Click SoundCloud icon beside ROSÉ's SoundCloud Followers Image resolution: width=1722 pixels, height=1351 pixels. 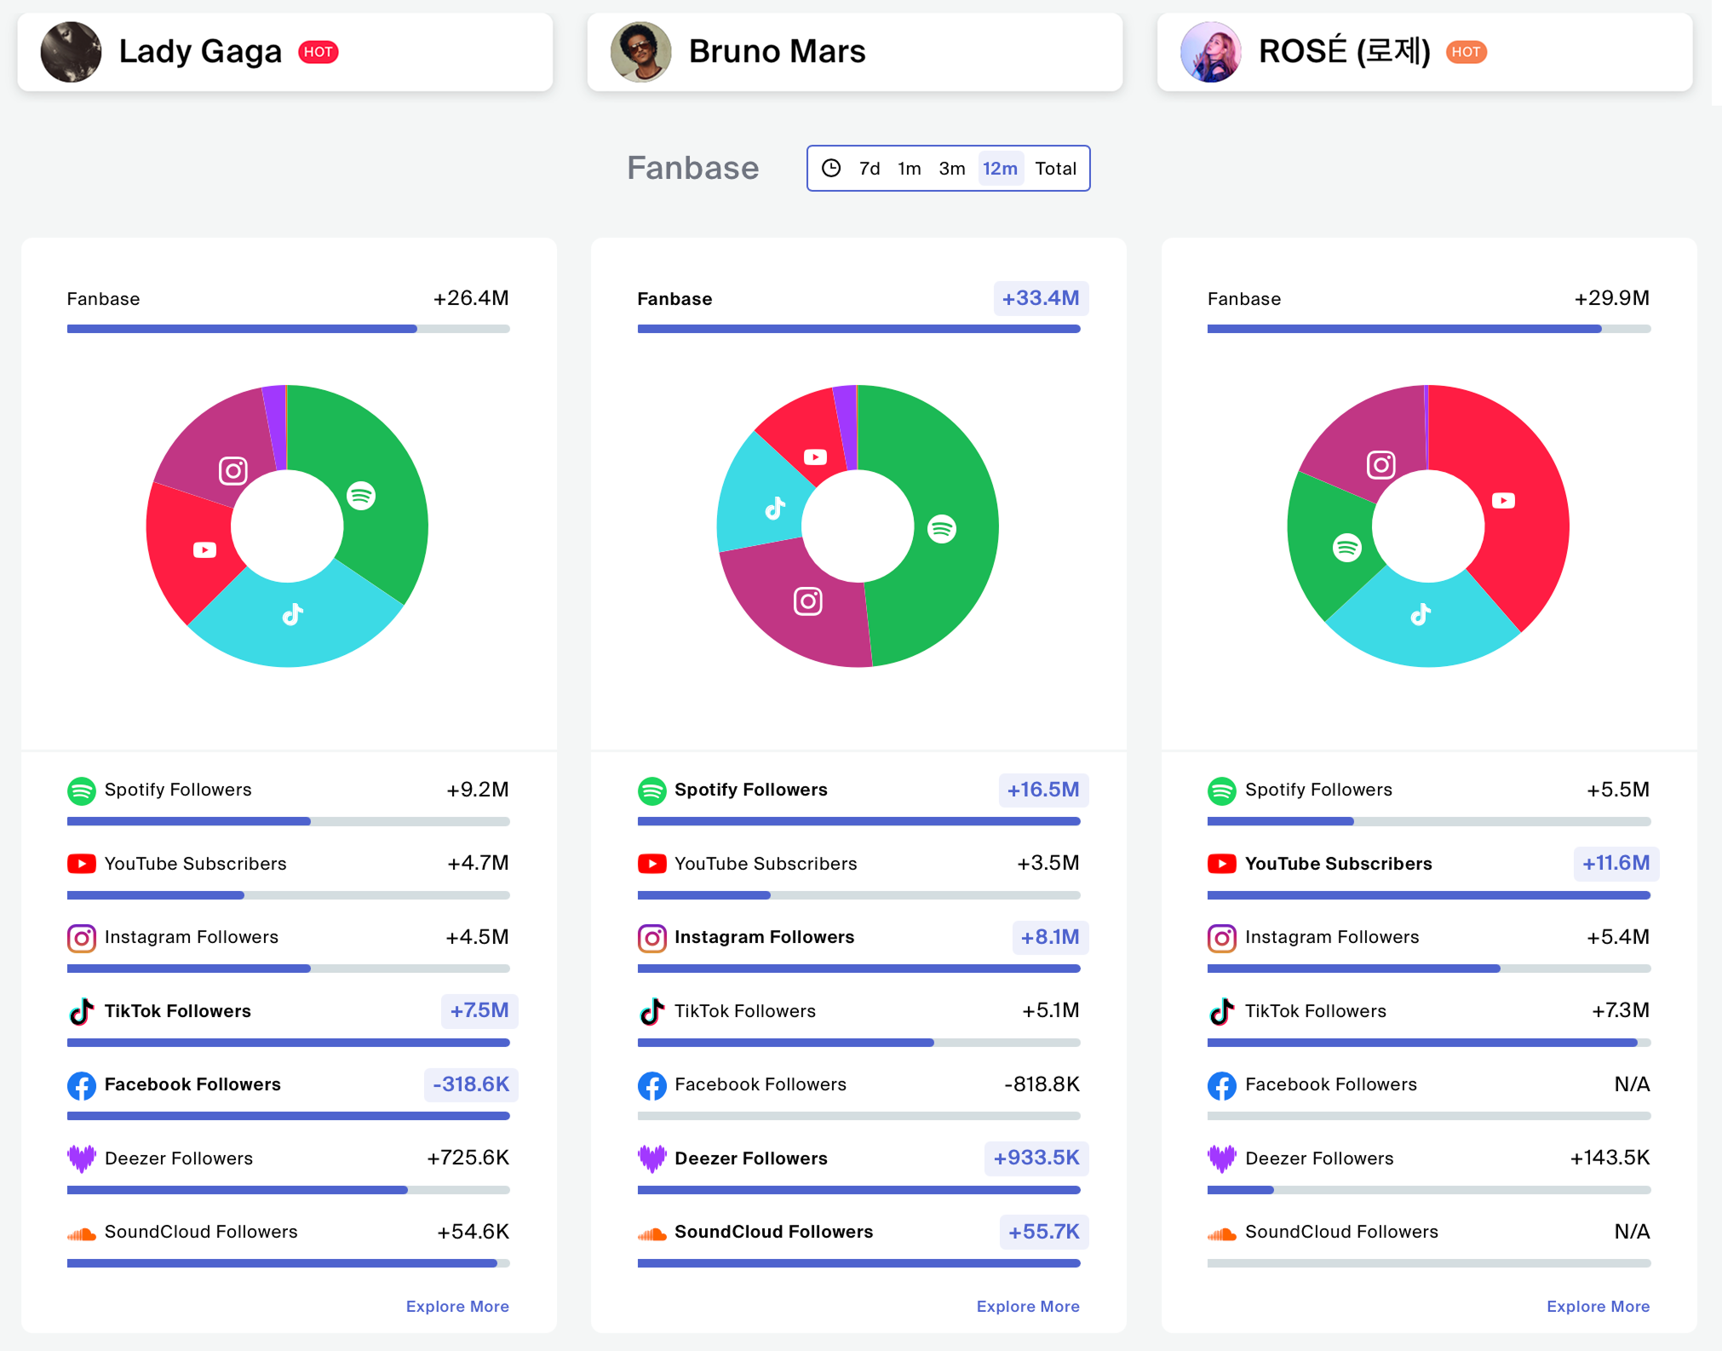coord(1221,1233)
